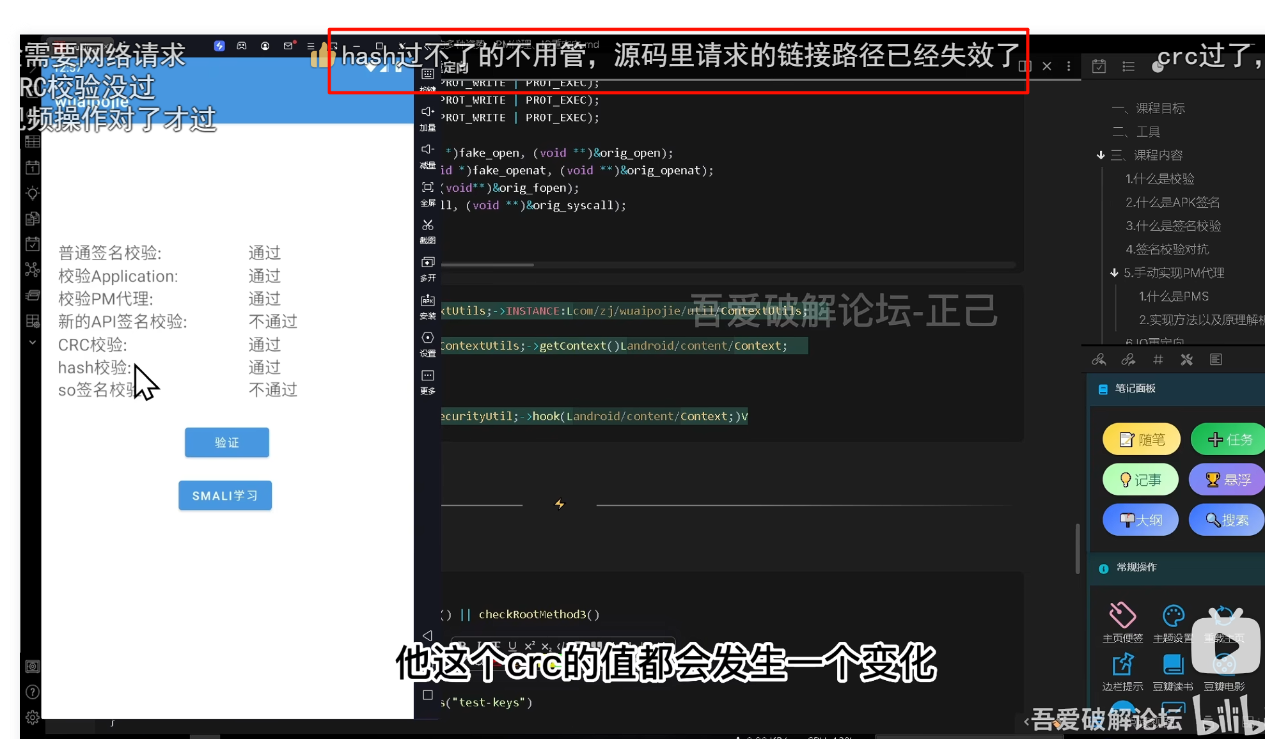The width and height of the screenshot is (1265, 739).
Task: Open the 主页便签 home sticky note
Action: pyautogui.click(x=1122, y=623)
